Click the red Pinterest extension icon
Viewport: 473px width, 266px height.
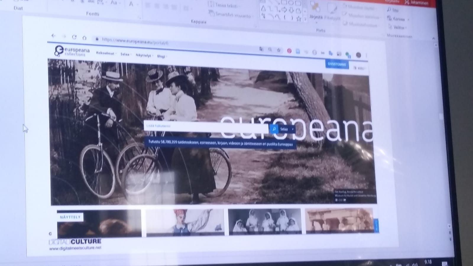(289, 51)
